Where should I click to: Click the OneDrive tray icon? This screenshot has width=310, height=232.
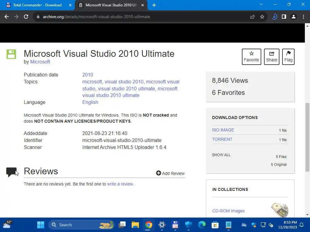(x=244, y=225)
